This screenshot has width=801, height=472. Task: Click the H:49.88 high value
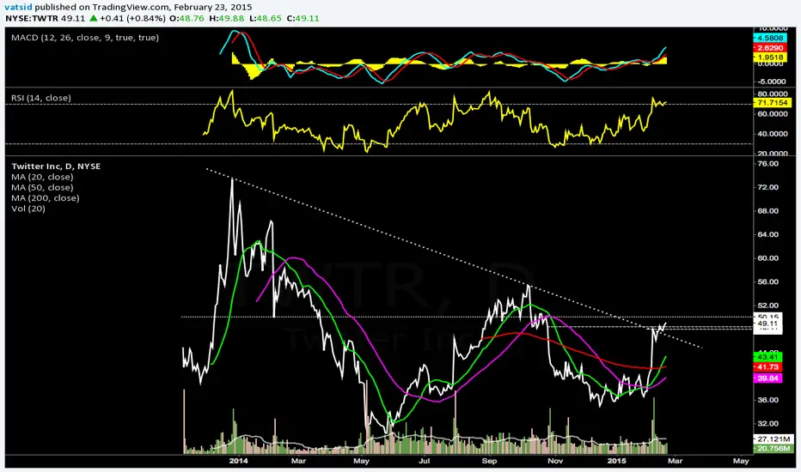[226, 18]
